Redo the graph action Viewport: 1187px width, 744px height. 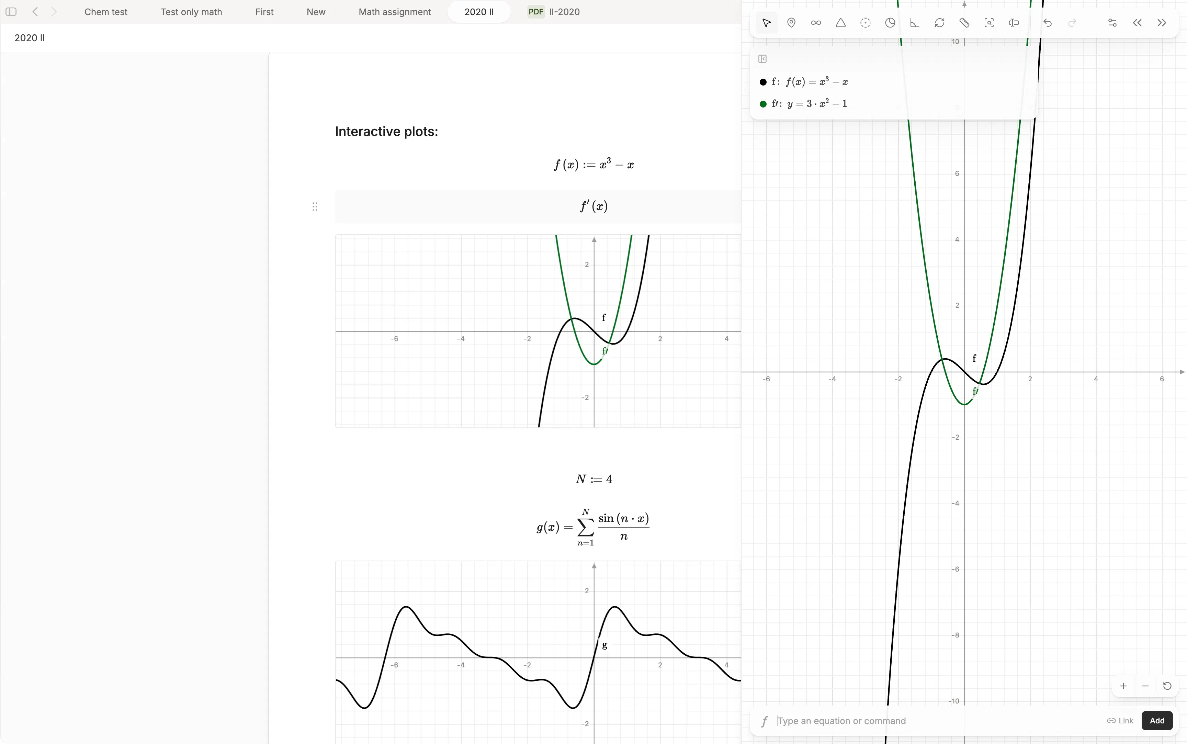pos(1072,23)
